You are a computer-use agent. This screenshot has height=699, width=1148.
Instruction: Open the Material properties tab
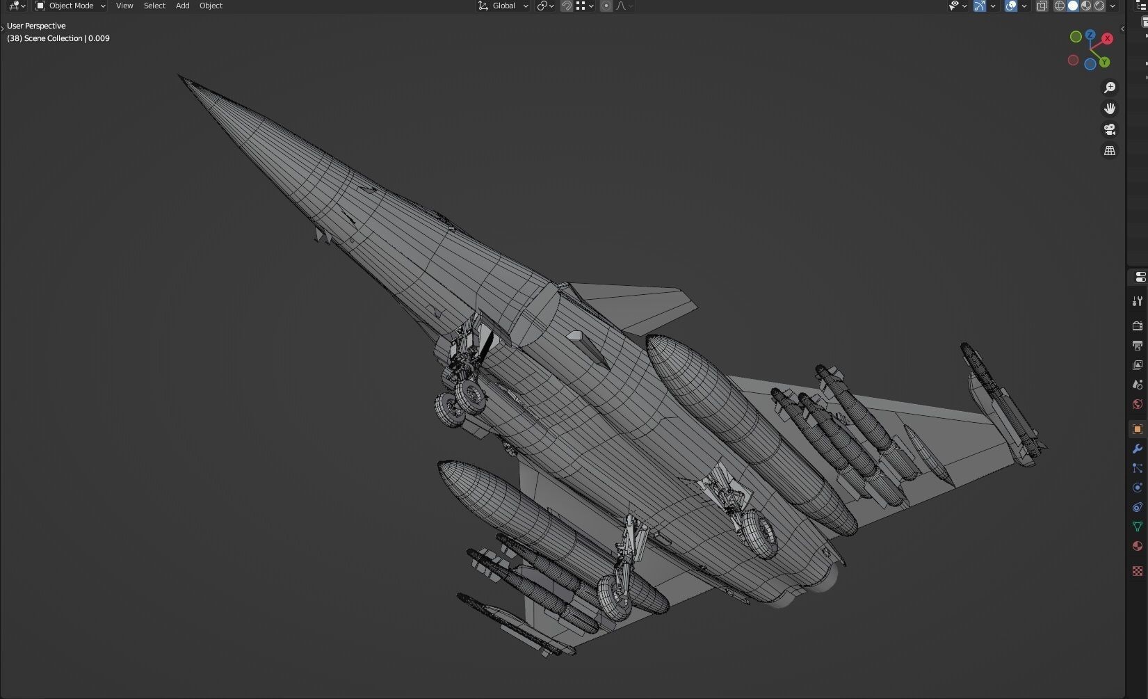(x=1138, y=546)
